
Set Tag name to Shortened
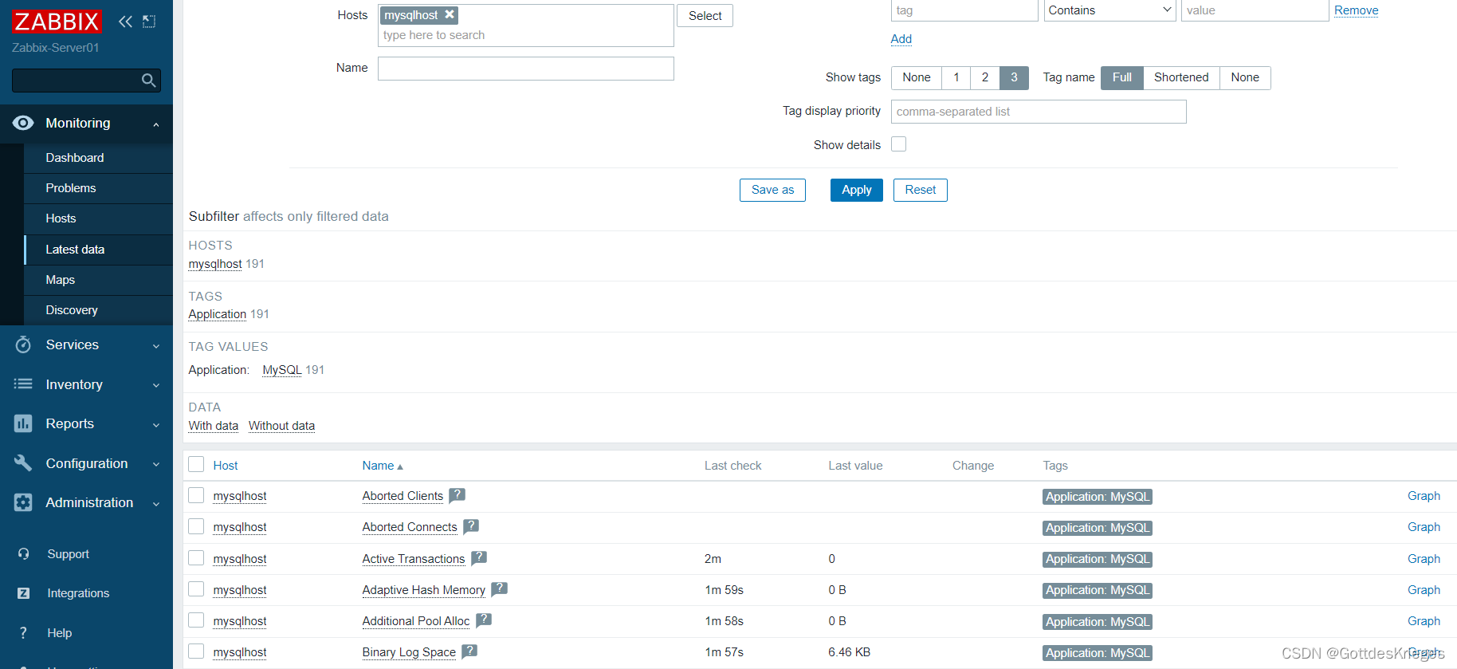coord(1181,77)
